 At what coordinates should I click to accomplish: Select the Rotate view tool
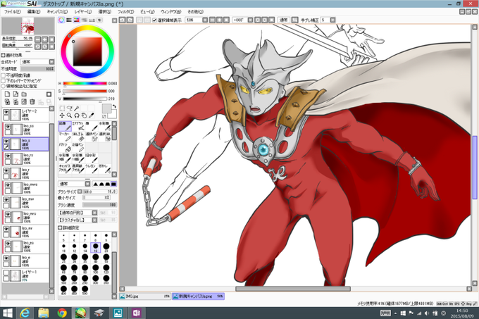pos(77,115)
